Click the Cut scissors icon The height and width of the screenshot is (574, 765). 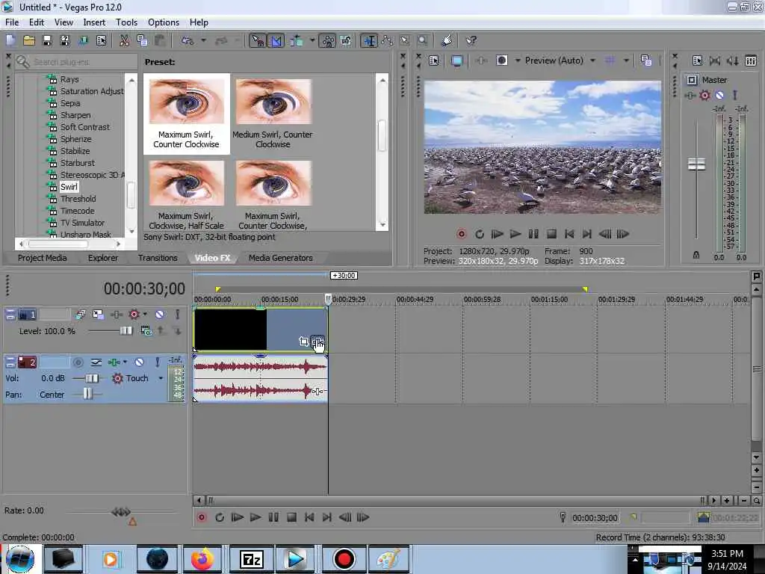point(125,41)
